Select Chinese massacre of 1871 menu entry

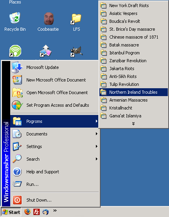point(134,37)
